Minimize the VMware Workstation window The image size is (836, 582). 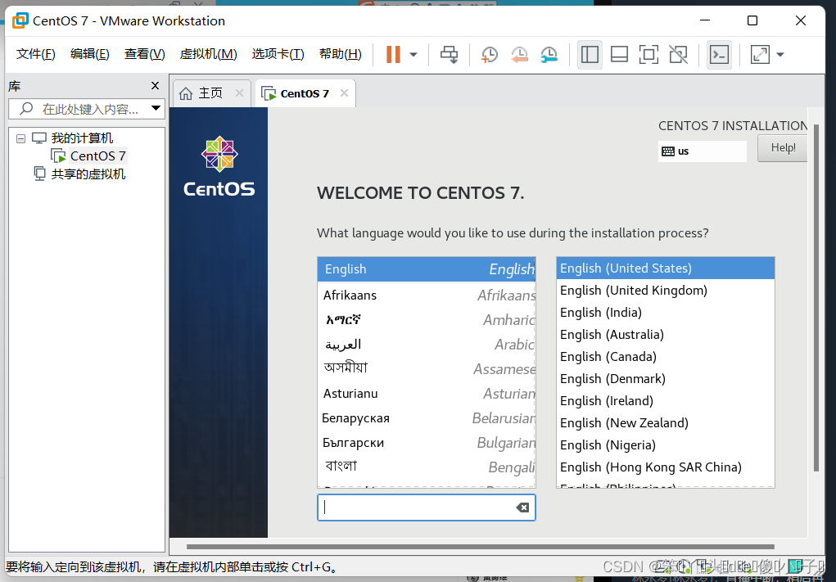705,20
